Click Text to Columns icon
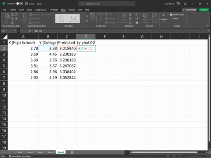Viewport: 211px width, 158px height. 124,18
